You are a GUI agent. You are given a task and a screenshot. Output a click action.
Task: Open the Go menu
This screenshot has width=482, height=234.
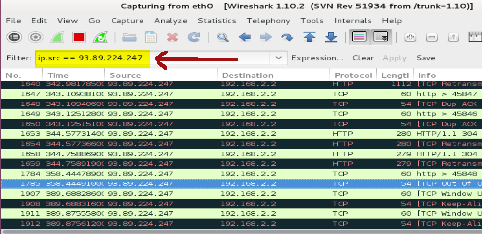point(94,21)
